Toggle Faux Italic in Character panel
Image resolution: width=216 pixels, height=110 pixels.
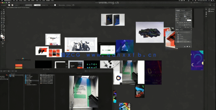click(179, 23)
